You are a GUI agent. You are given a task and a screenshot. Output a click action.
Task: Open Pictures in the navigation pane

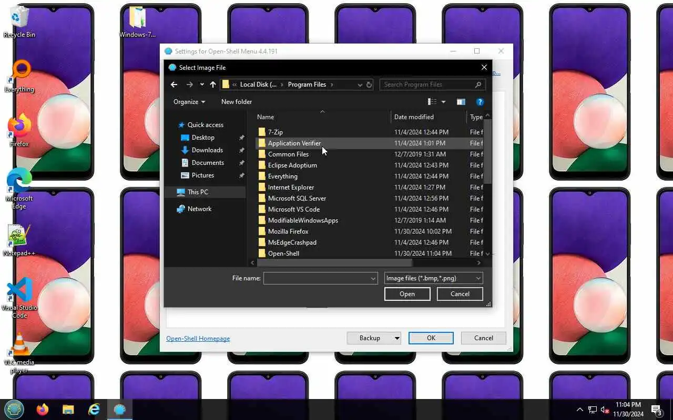203,175
